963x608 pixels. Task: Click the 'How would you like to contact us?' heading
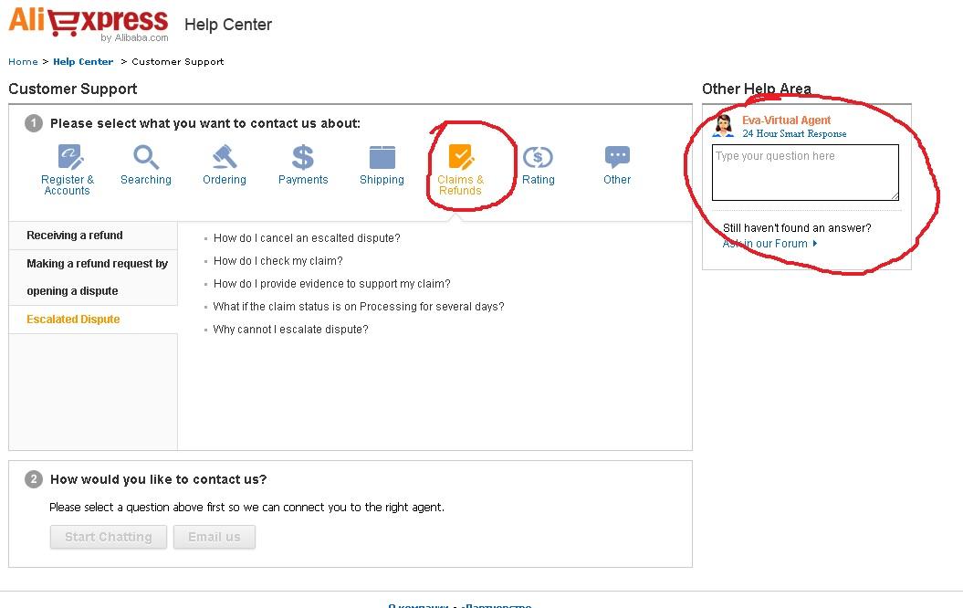pyautogui.click(x=159, y=479)
